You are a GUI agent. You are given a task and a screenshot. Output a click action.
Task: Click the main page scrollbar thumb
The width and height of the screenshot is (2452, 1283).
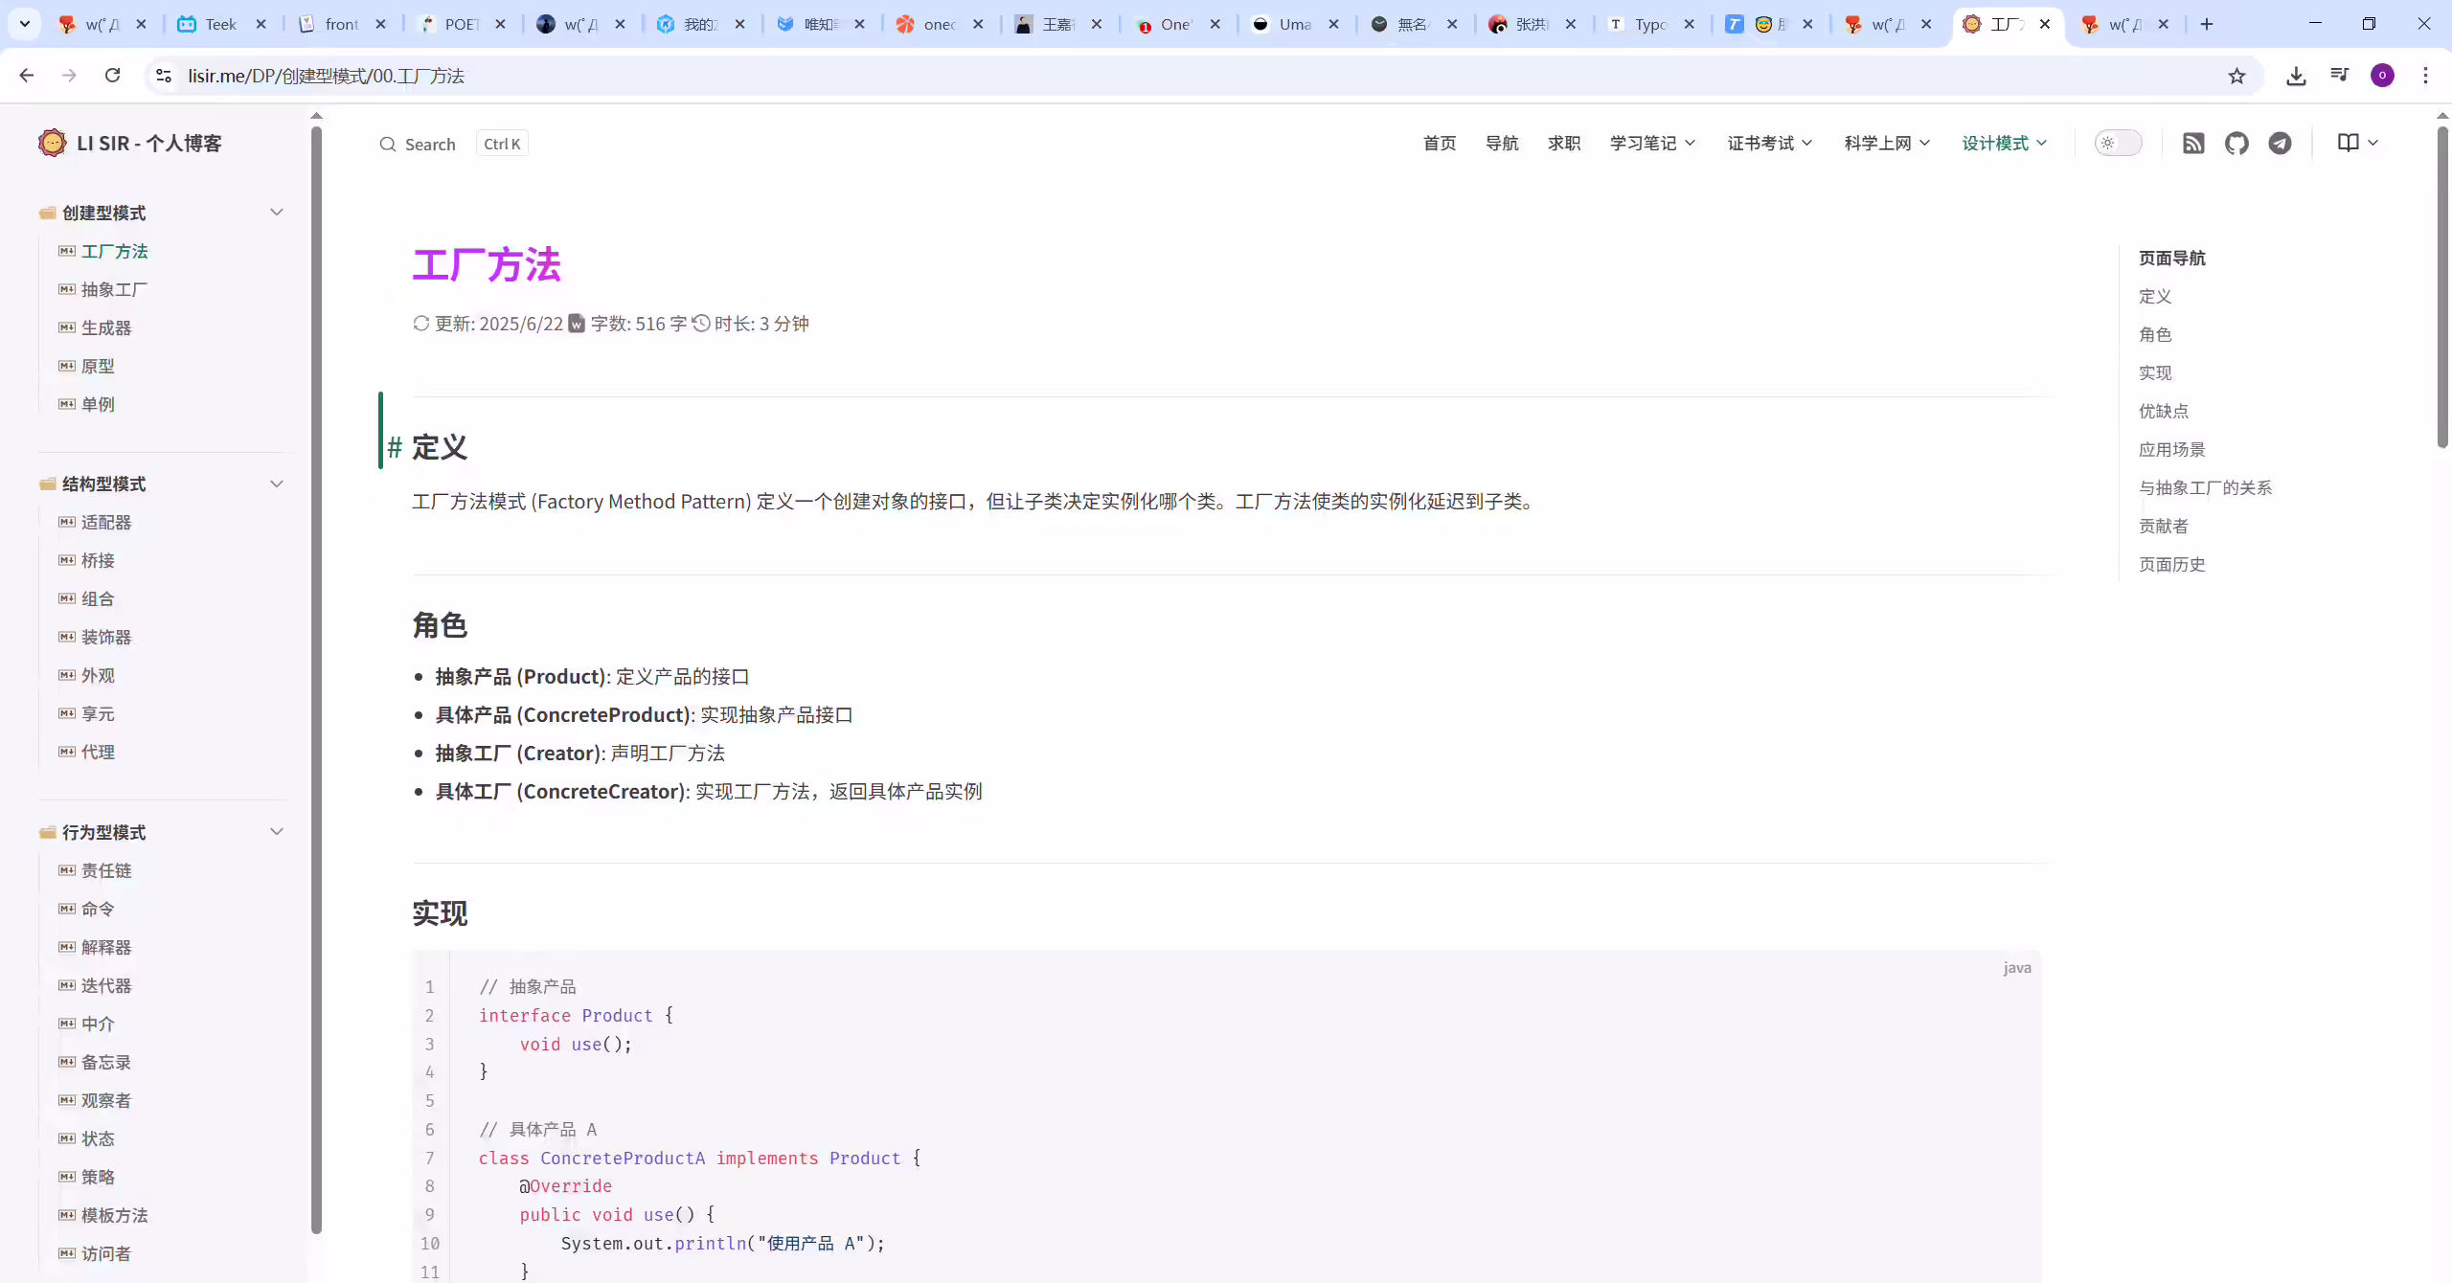click(2442, 285)
